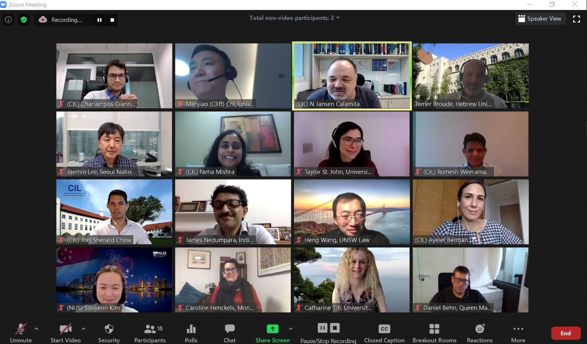587x344 pixels.
Task: Select the Ayelet Berman video tile
Action: 471,212
